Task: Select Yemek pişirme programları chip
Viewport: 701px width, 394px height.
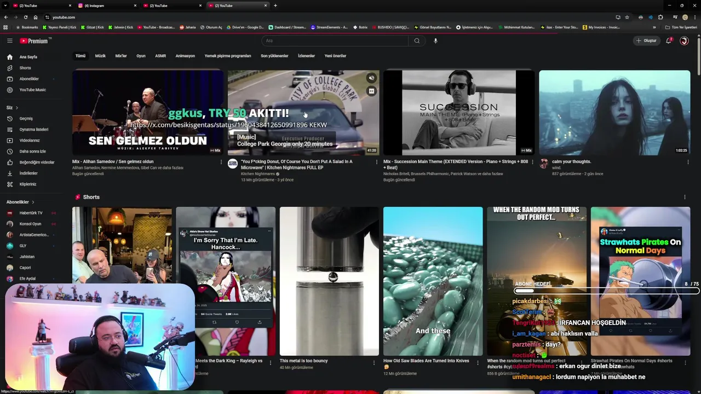Action: [228, 56]
